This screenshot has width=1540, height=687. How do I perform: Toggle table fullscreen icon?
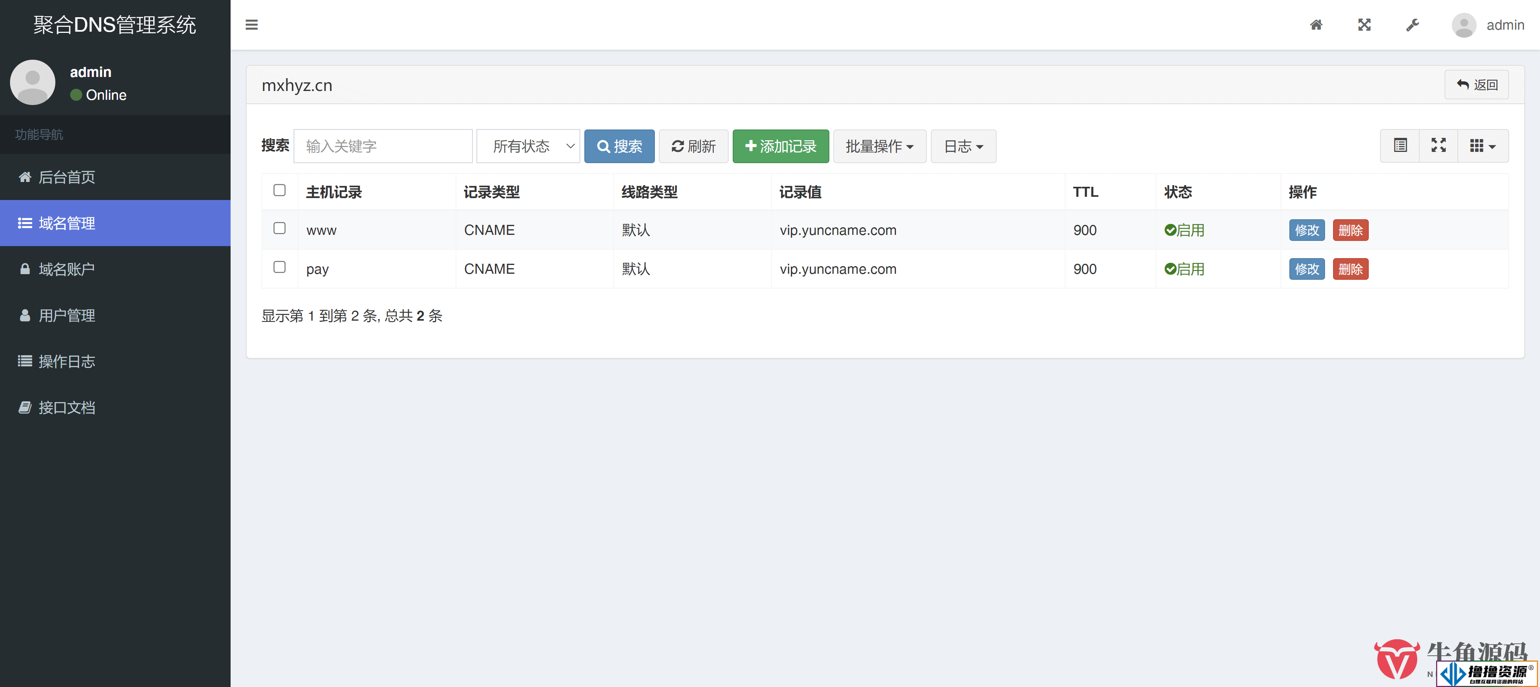1439,146
